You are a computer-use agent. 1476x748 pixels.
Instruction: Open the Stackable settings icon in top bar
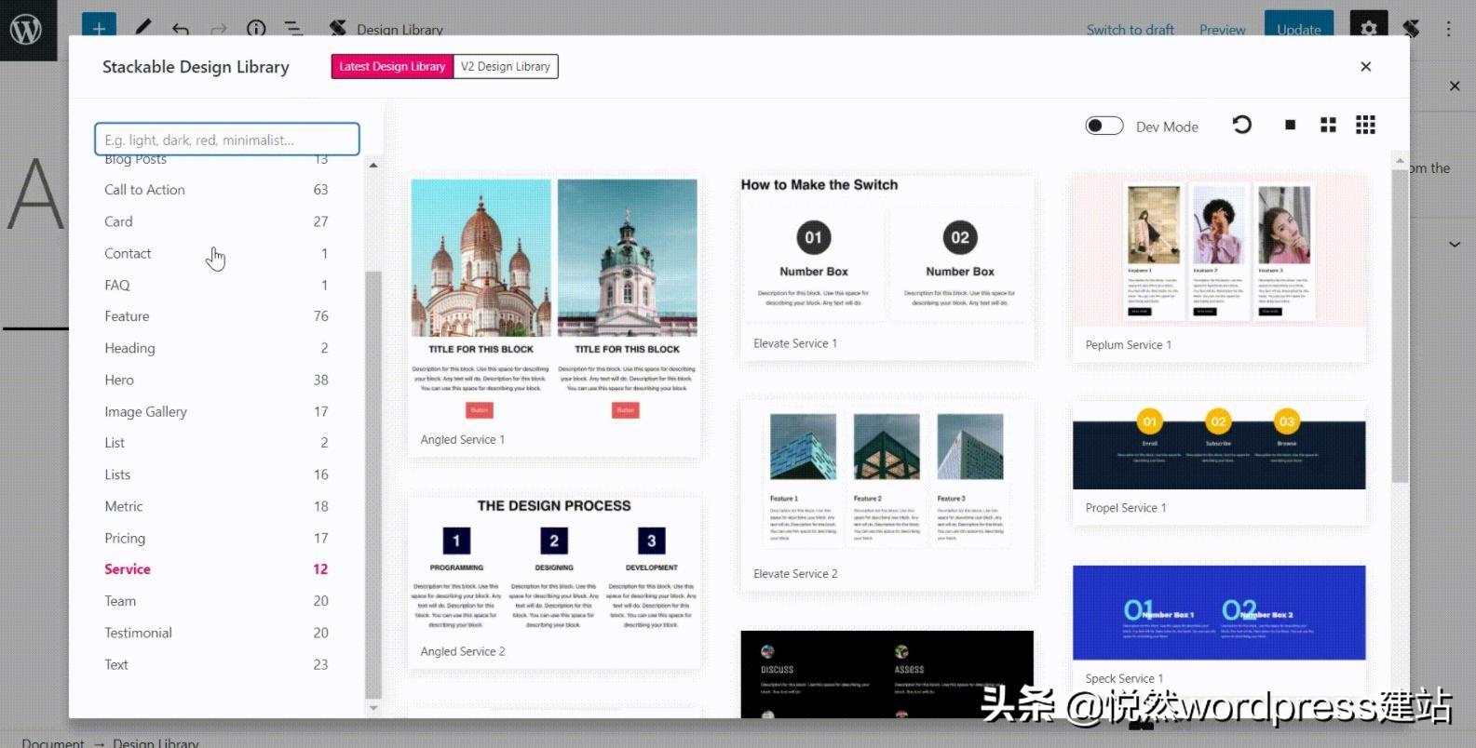1412,29
